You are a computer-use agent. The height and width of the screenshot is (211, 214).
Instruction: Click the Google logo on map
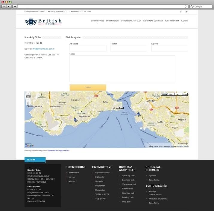click(x=29, y=146)
